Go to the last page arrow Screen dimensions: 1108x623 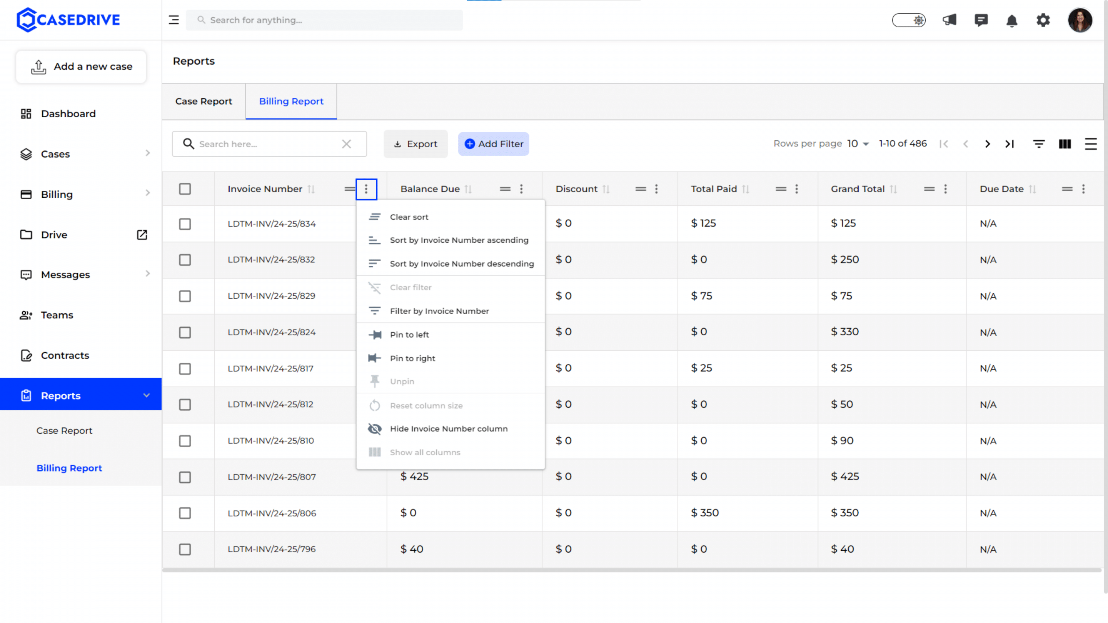point(1010,143)
